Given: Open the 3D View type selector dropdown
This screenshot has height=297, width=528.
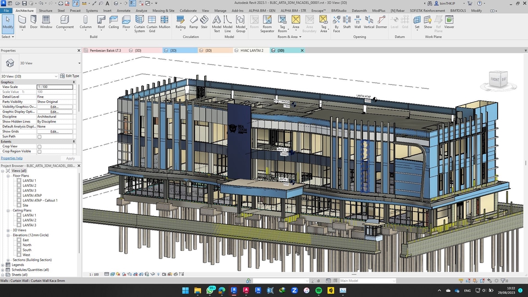Looking at the screenshot, I should [79, 63].
